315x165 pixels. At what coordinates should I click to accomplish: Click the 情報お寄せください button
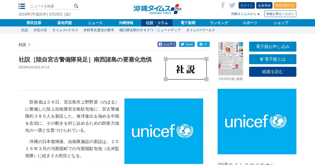(x=280, y=14)
